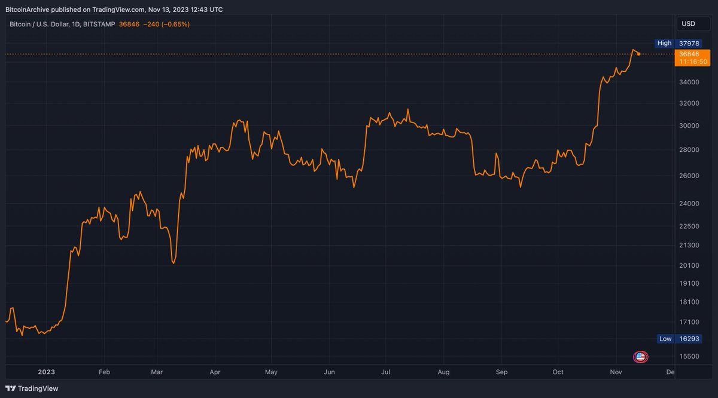Click the 22500 price axis label
Screen dimensions: 718x398
coord(689,226)
